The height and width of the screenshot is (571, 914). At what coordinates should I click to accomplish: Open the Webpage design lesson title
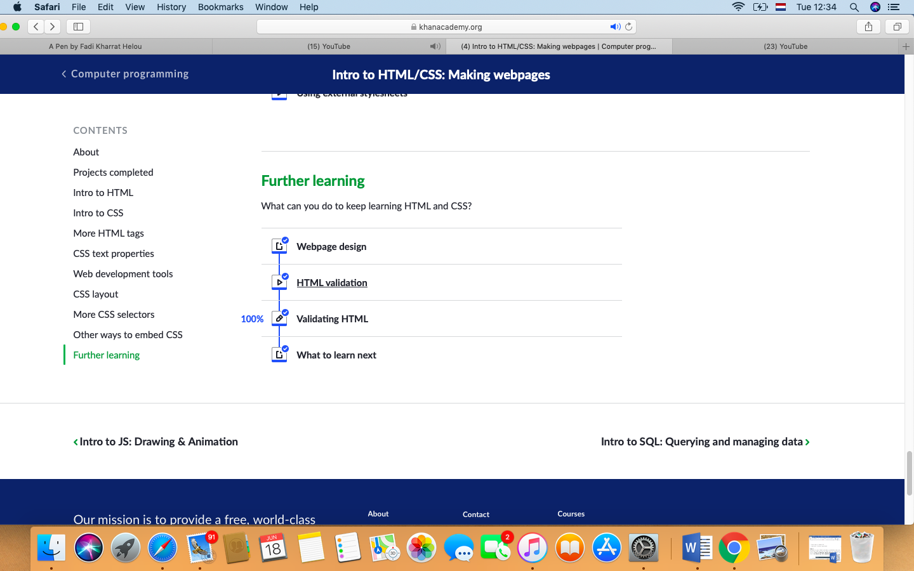pyautogui.click(x=331, y=246)
